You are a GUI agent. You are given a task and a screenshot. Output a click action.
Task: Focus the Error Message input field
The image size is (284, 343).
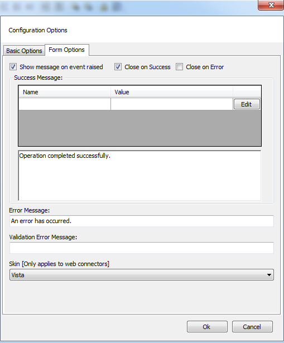142,221
